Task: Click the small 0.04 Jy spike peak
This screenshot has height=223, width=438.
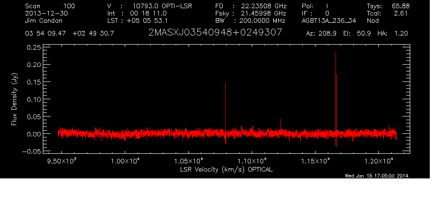Action: click(280, 119)
